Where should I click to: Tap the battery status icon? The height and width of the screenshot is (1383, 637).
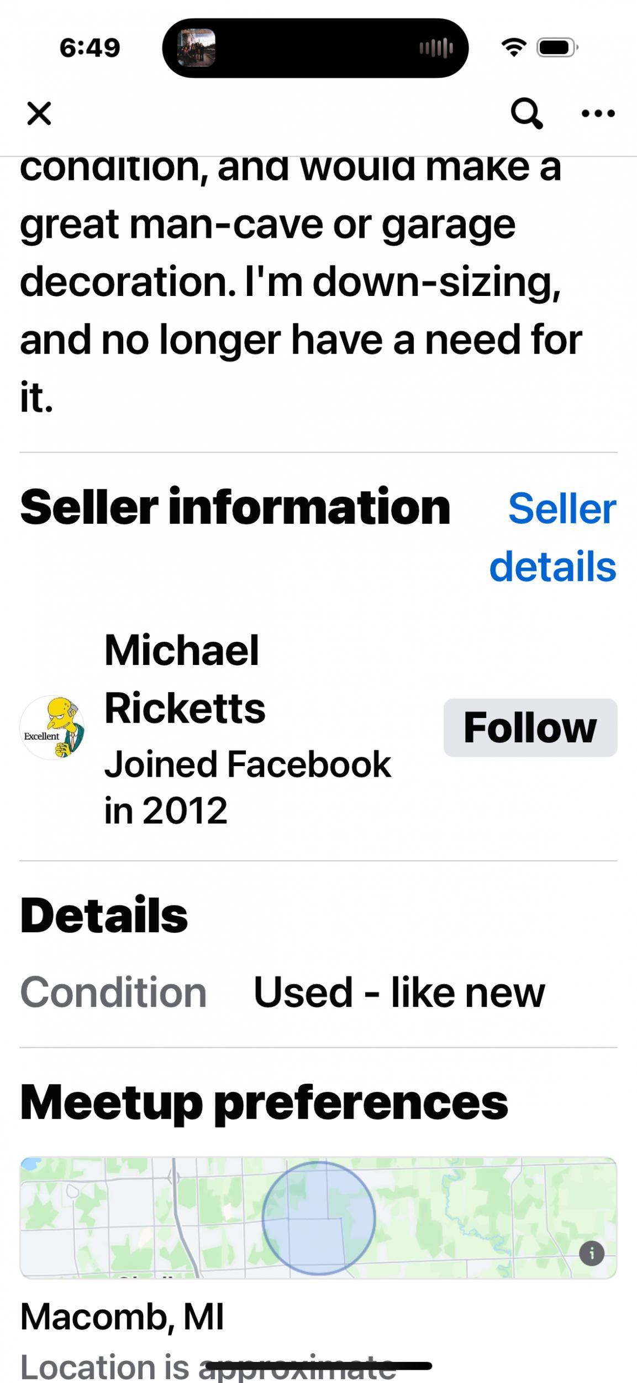557,48
